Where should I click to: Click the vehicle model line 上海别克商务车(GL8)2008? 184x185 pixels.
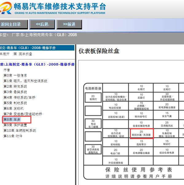[38, 35]
